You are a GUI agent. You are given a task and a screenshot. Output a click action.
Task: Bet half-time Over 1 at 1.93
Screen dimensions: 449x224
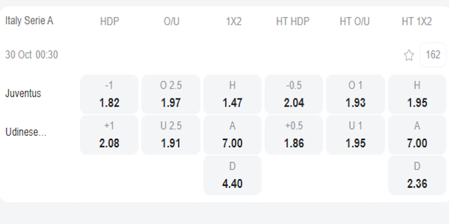(355, 94)
